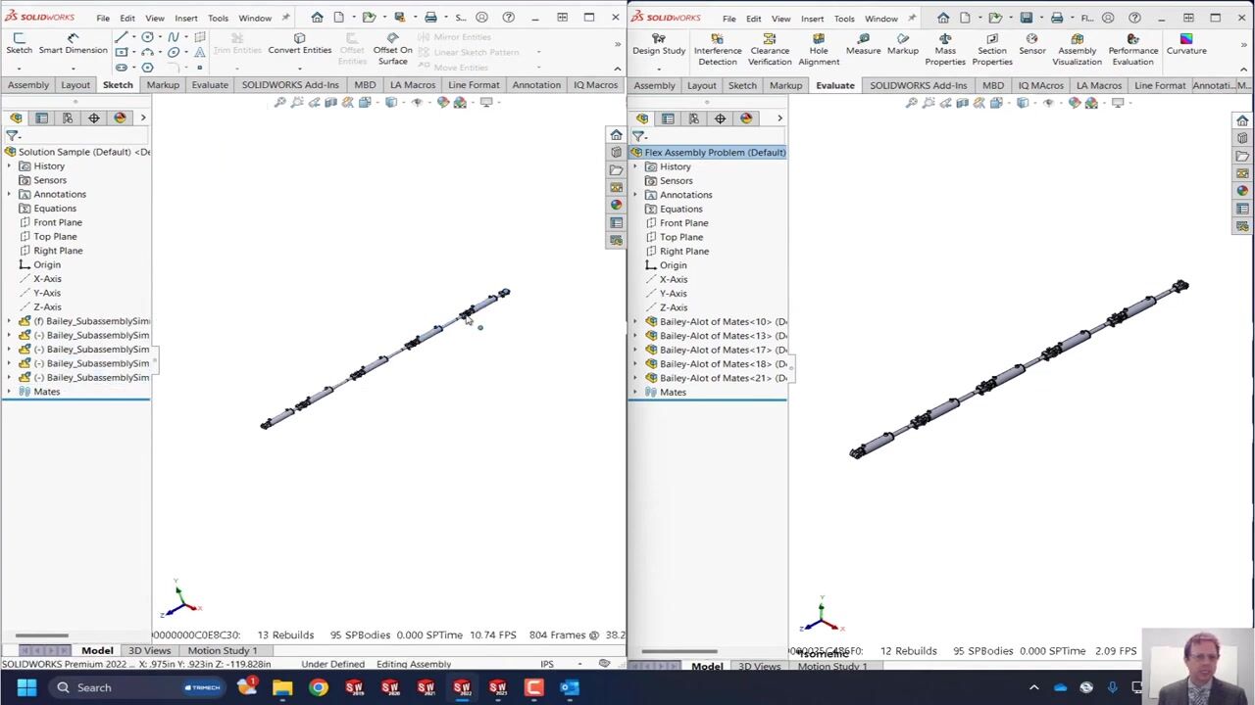Open the Insert menu in the right window
Image resolution: width=1255 pixels, height=705 pixels.
[x=812, y=19]
